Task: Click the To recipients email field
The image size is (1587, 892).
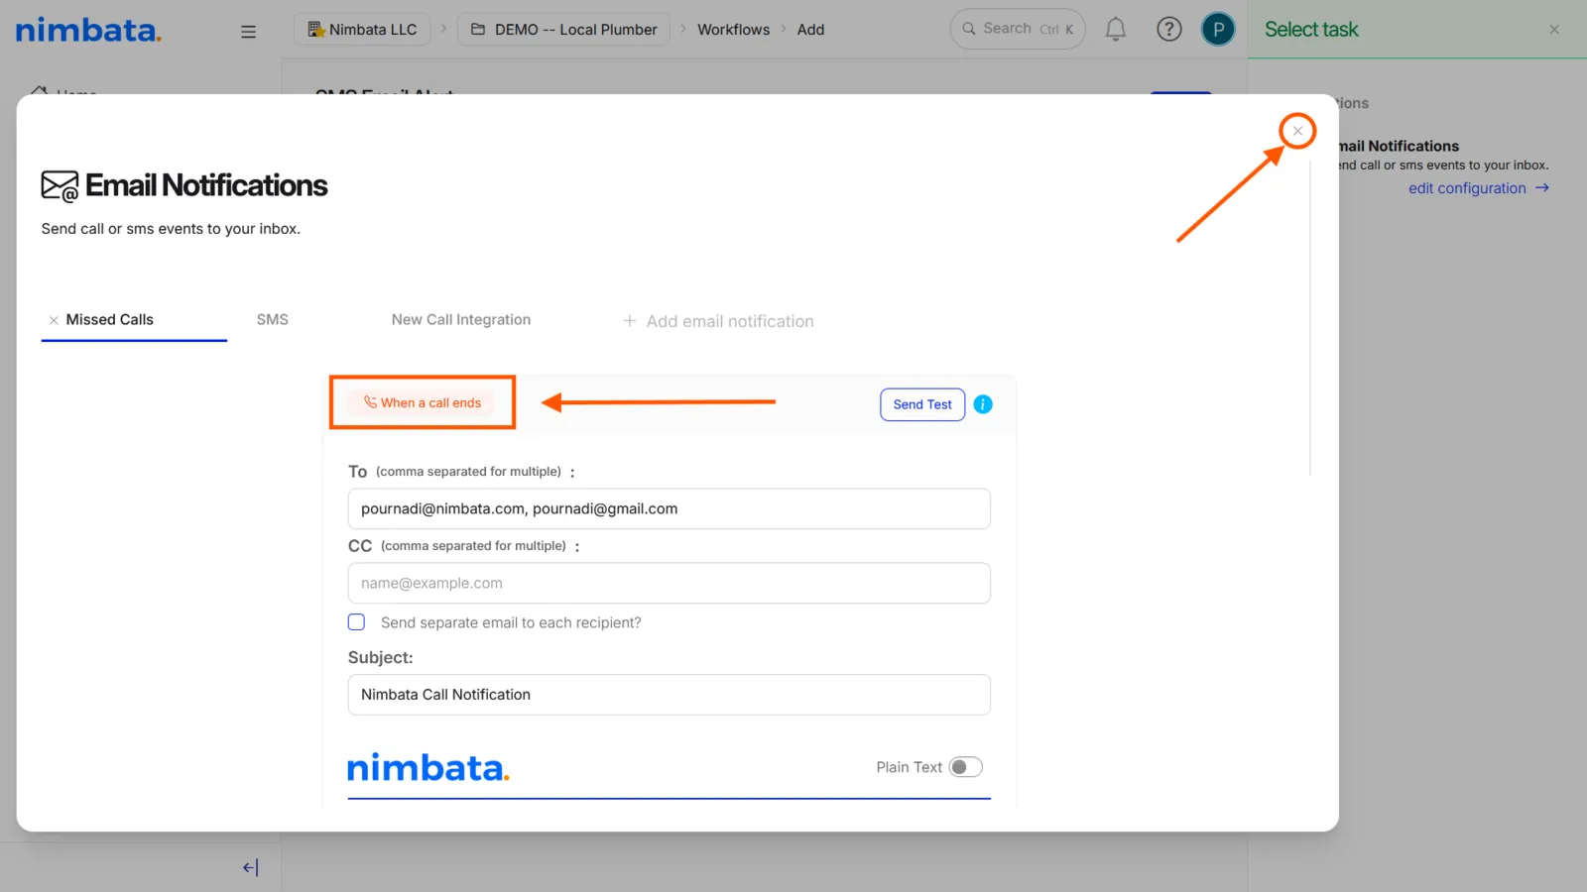Action: click(x=669, y=508)
